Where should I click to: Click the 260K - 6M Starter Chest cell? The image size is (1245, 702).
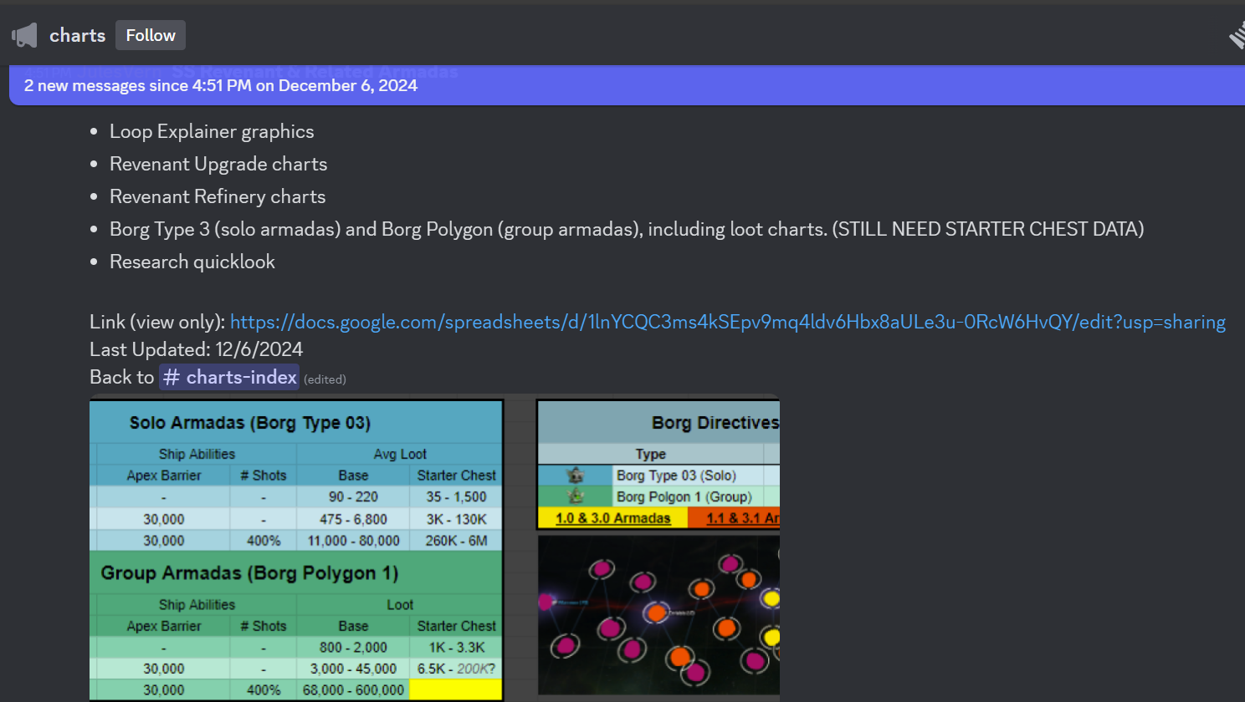(456, 541)
